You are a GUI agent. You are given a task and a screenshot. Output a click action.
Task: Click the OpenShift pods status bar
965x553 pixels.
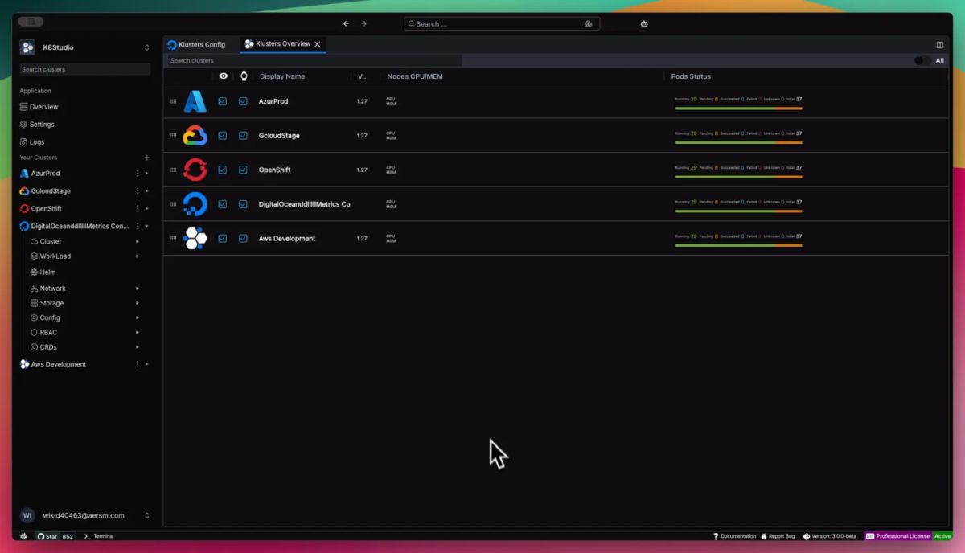[x=738, y=176]
